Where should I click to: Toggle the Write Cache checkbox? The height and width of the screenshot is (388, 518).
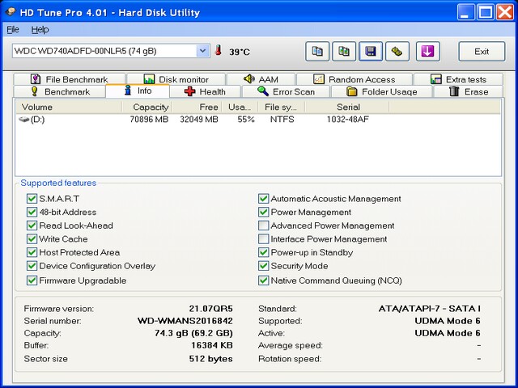[x=32, y=239]
